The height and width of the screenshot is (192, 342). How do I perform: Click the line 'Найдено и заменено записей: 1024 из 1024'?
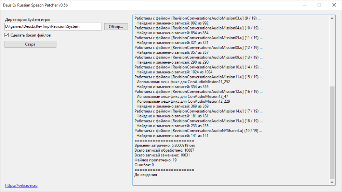174,72
